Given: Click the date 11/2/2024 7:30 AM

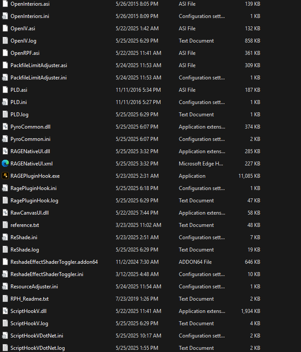Looking at the screenshot, I should point(137,262).
